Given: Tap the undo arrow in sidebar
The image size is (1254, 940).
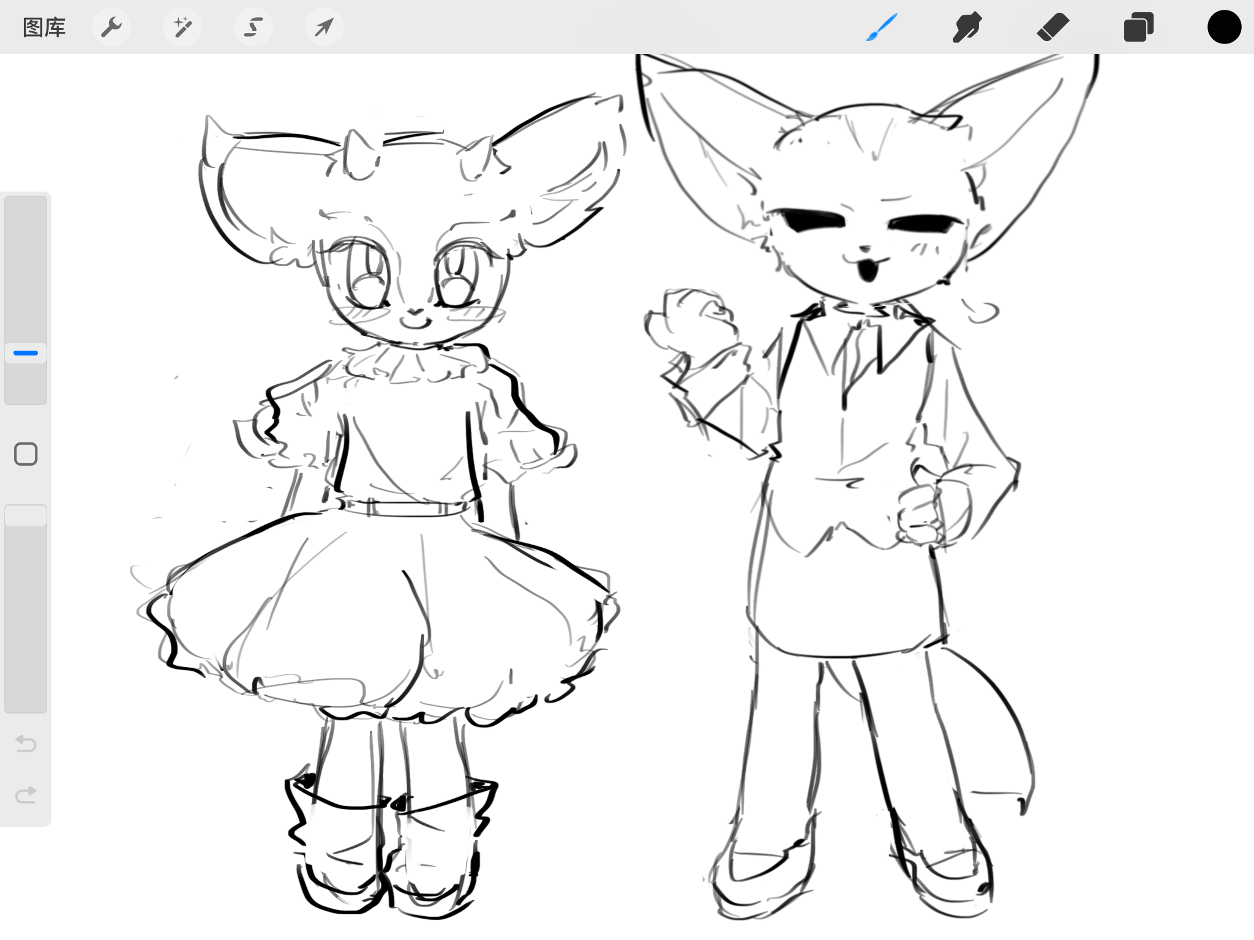Looking at the screenshot, I should [x=26, y=744].
